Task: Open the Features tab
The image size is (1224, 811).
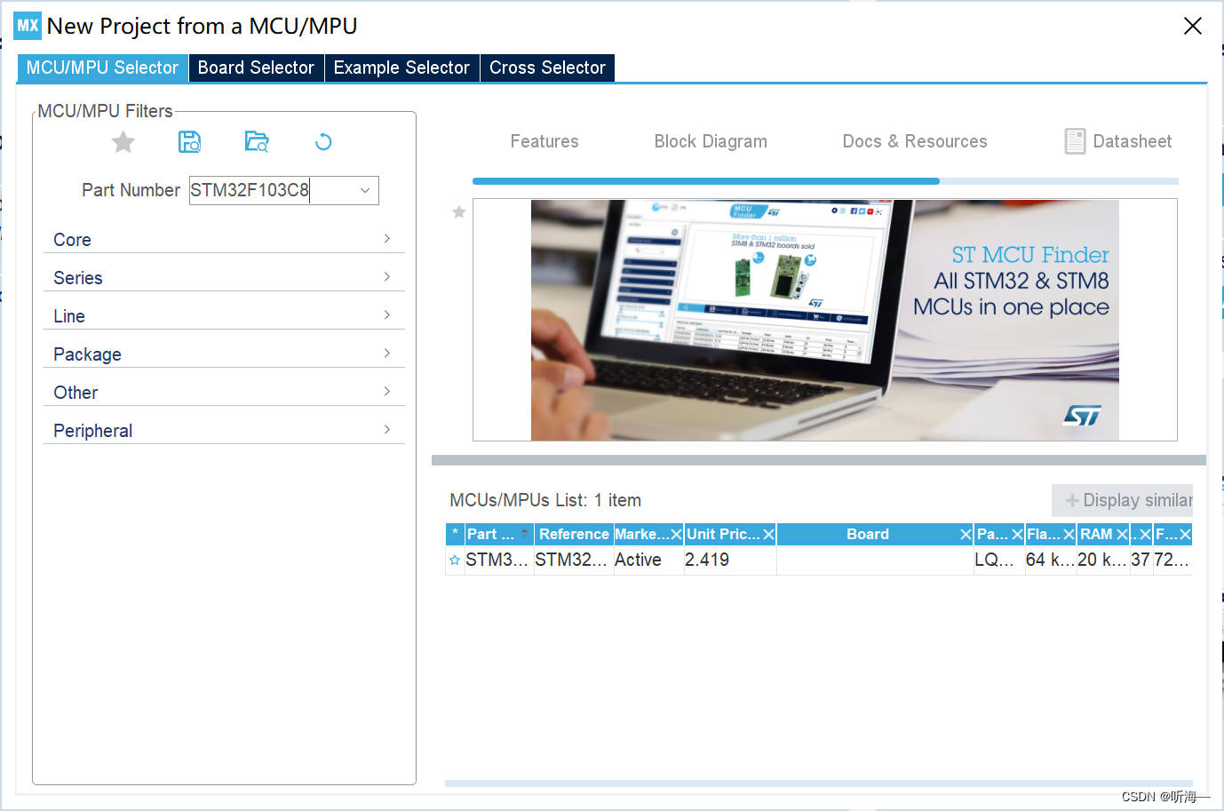Action: coord(544,141)
